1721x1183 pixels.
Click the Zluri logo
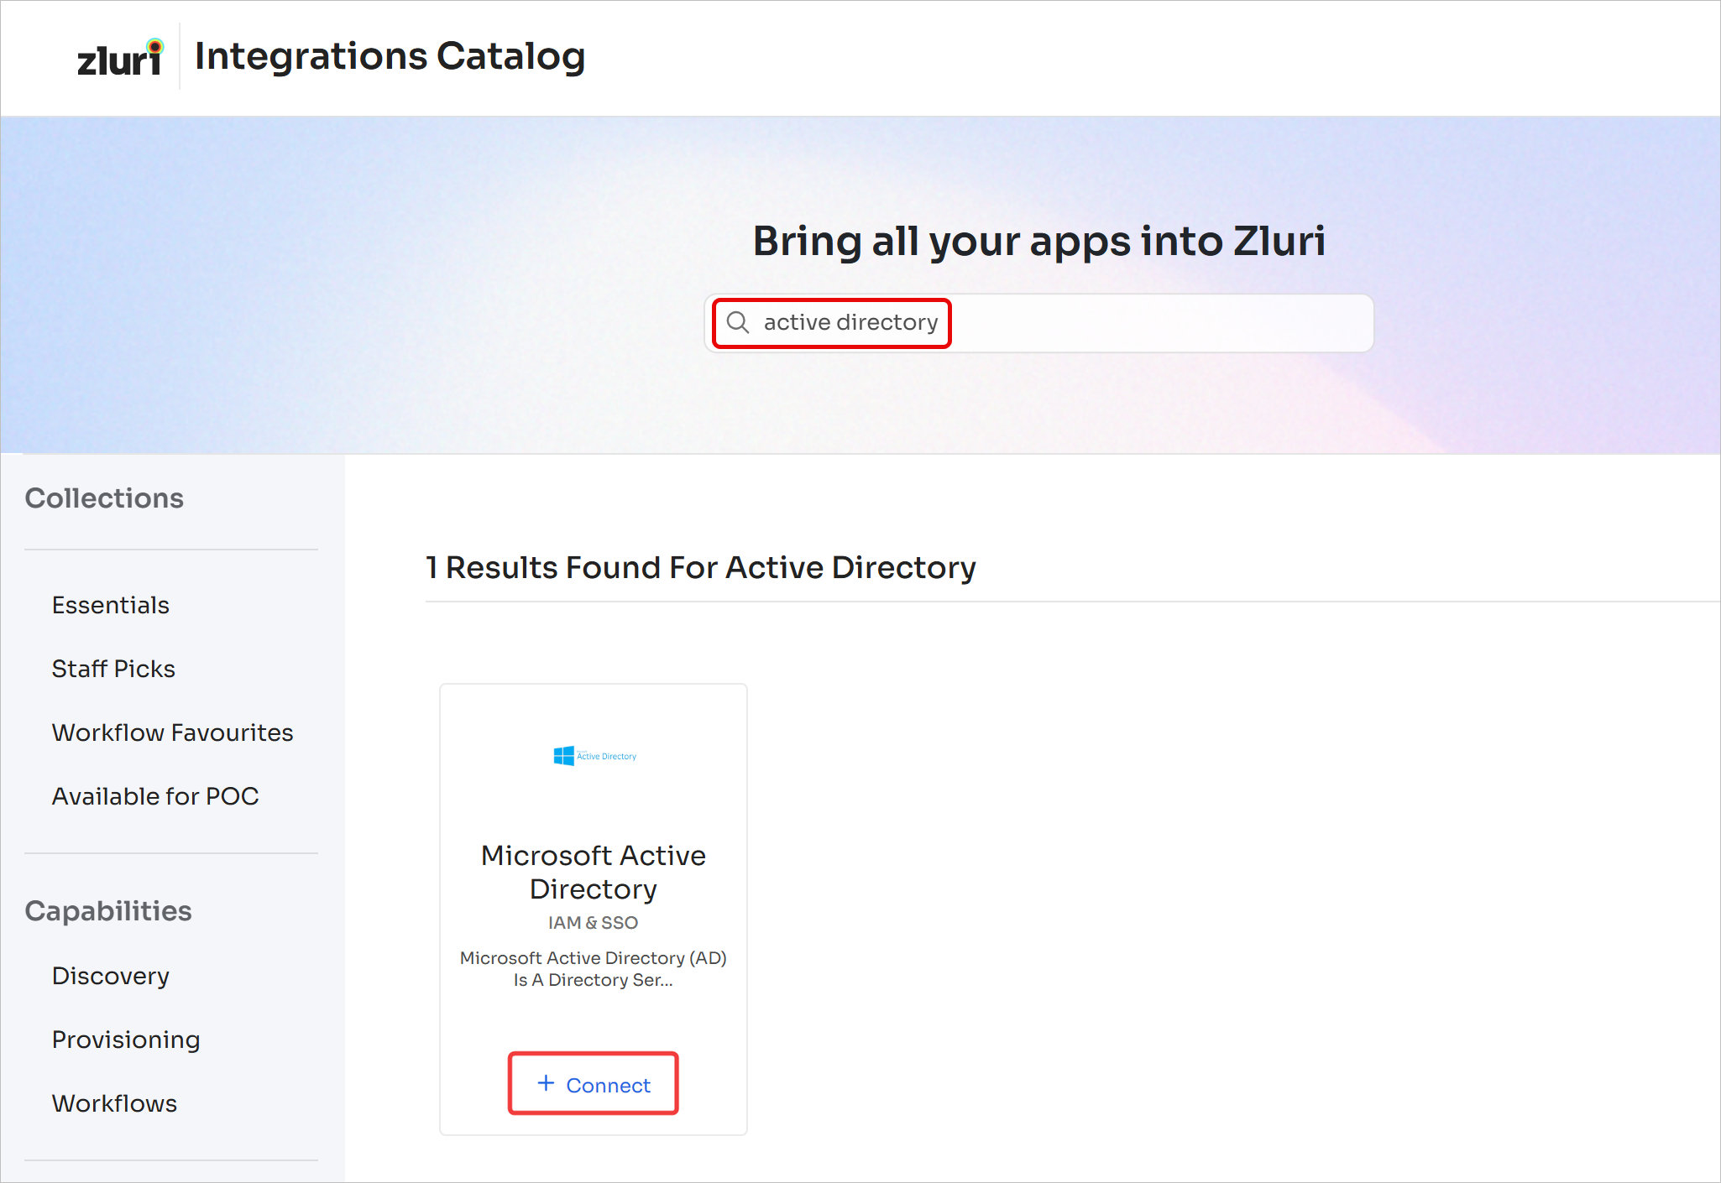(120, 58)
